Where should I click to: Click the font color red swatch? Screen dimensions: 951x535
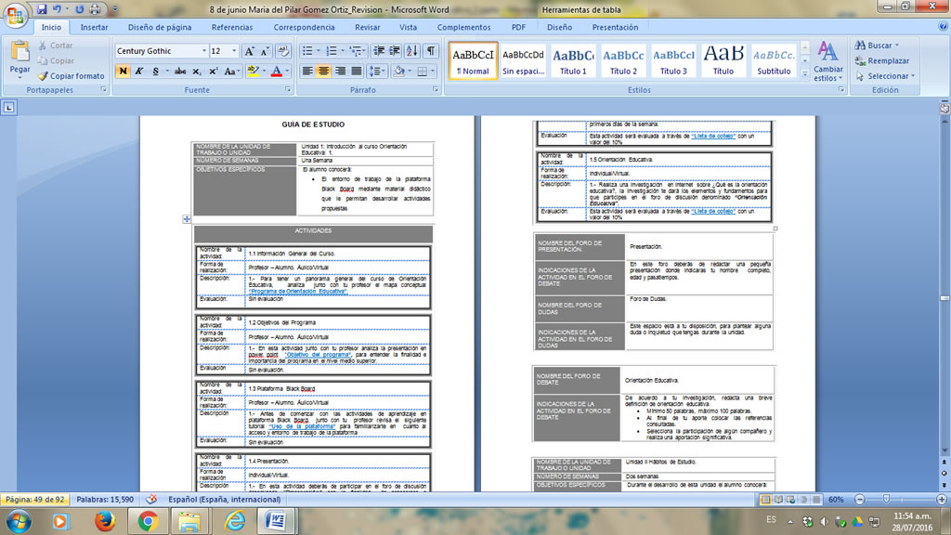click(277, 72)
